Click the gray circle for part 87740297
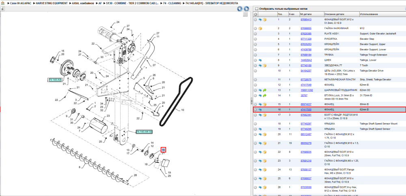This screenshot has width=406, height=196. tap(255, 124)
